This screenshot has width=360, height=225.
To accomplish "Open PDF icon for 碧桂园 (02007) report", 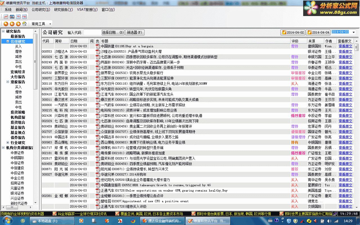I will [98, 201].
